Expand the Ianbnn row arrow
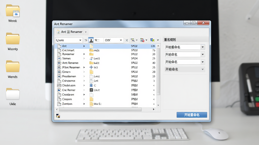Image resolution: width=259 pixels, height=145 pixels. click(x=84, y=104)
